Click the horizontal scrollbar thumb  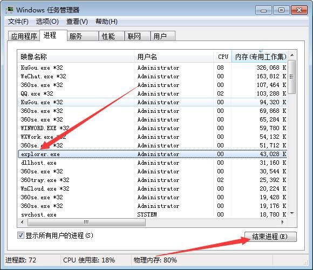tap(86, 222)
